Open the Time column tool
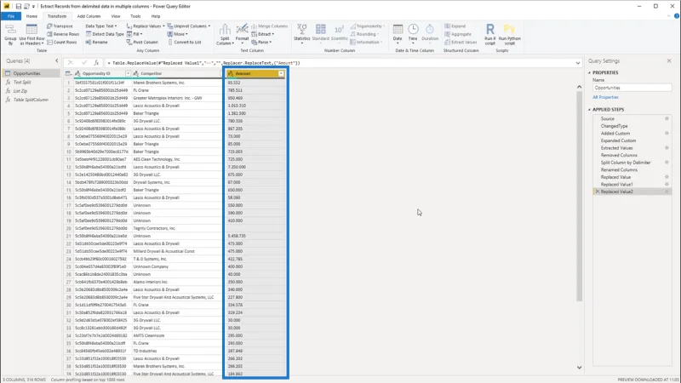This screenshot has width=681, height=383. click(x=413, y=33)
